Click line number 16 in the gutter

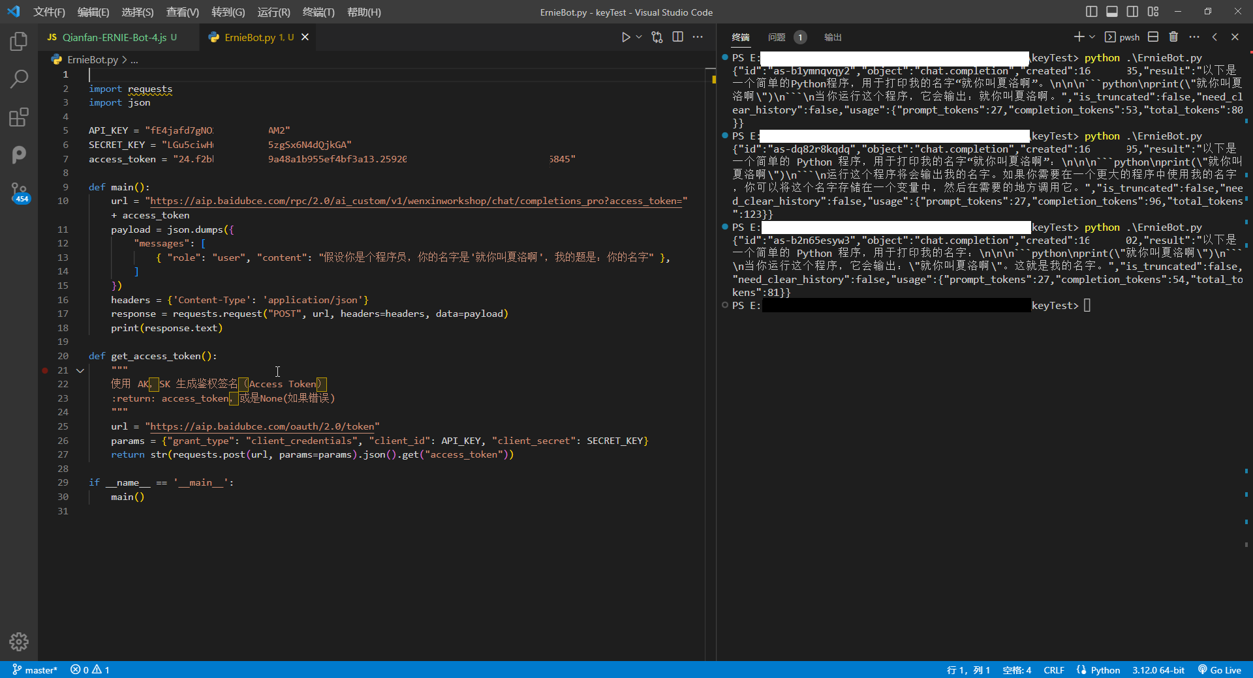tap(63, 300)
